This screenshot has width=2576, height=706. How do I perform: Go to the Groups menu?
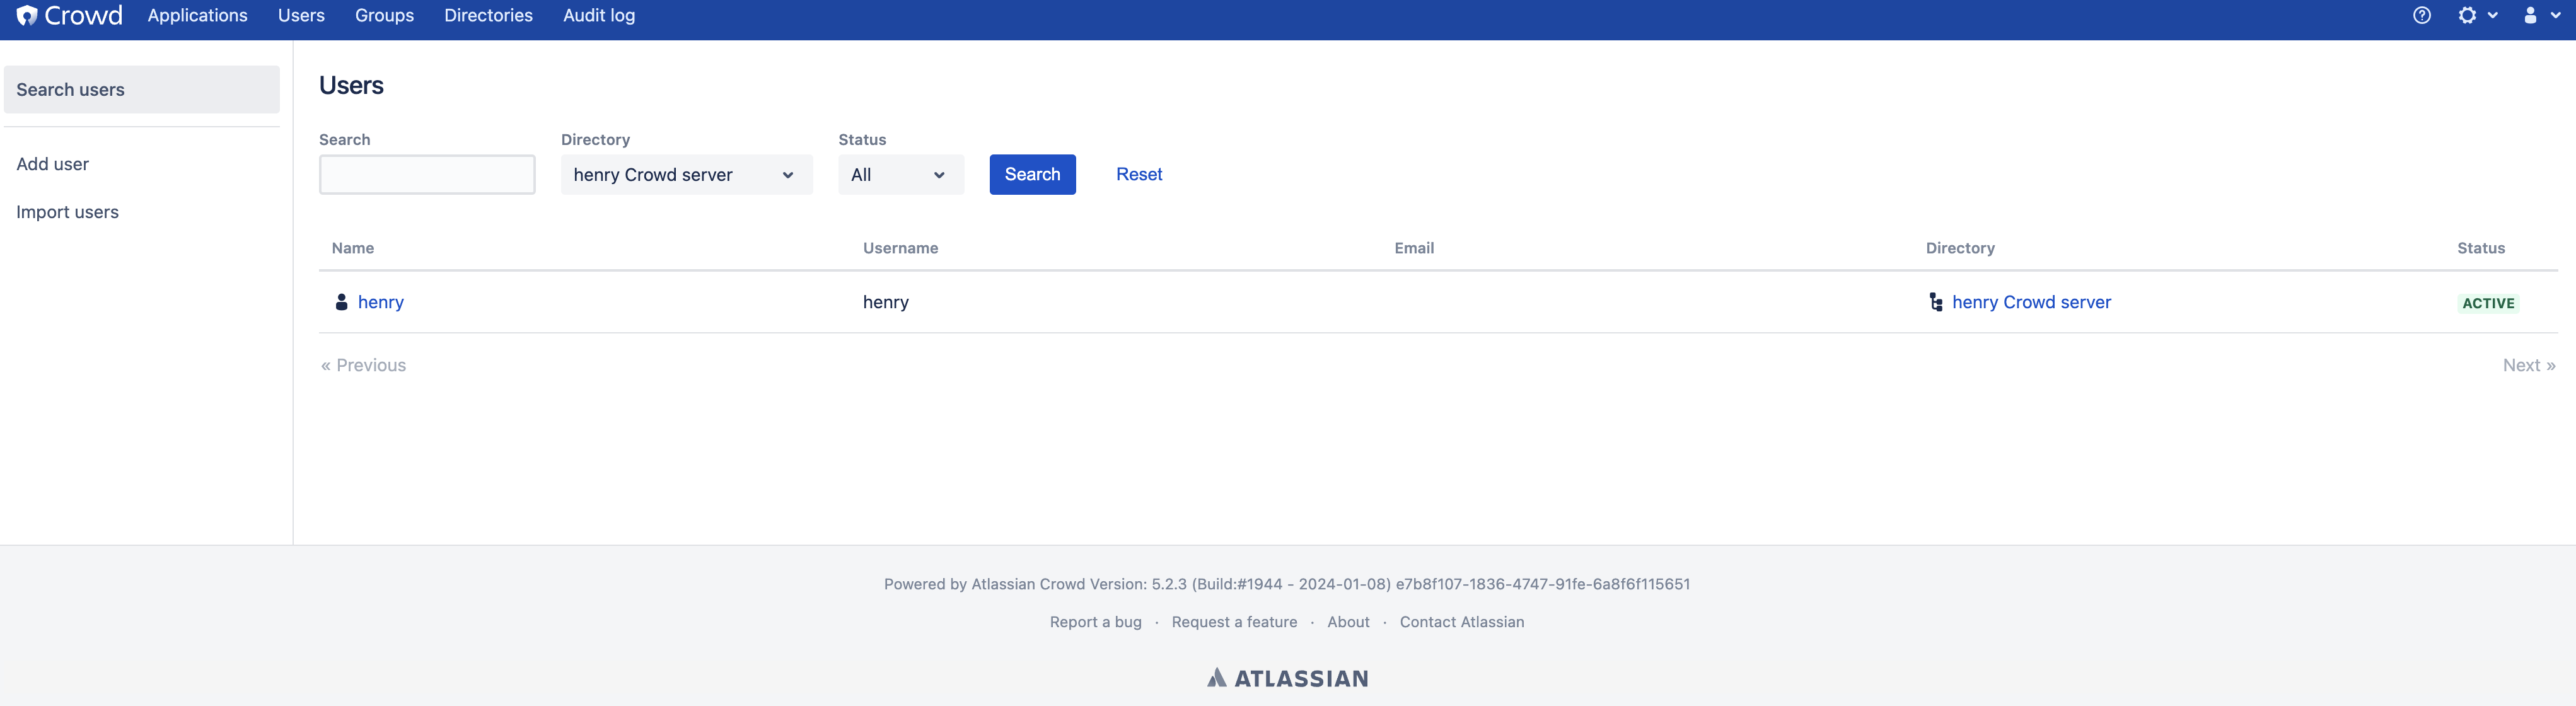click(x=384, y=15)
